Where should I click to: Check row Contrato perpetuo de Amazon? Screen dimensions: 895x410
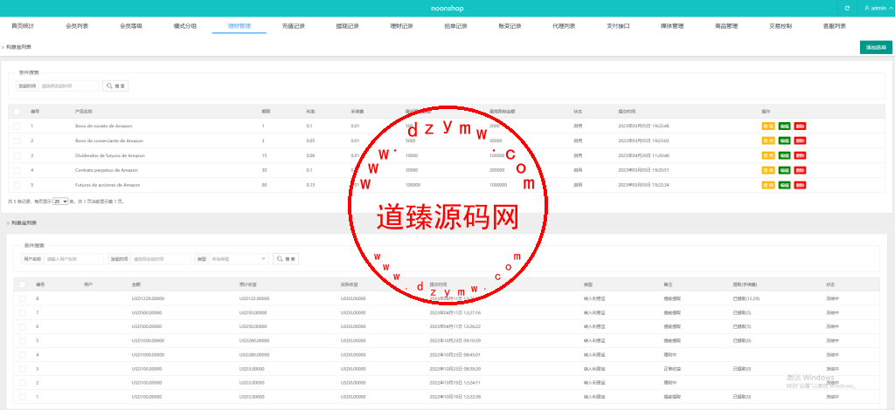pyautogui.click(x=17, y=170)
